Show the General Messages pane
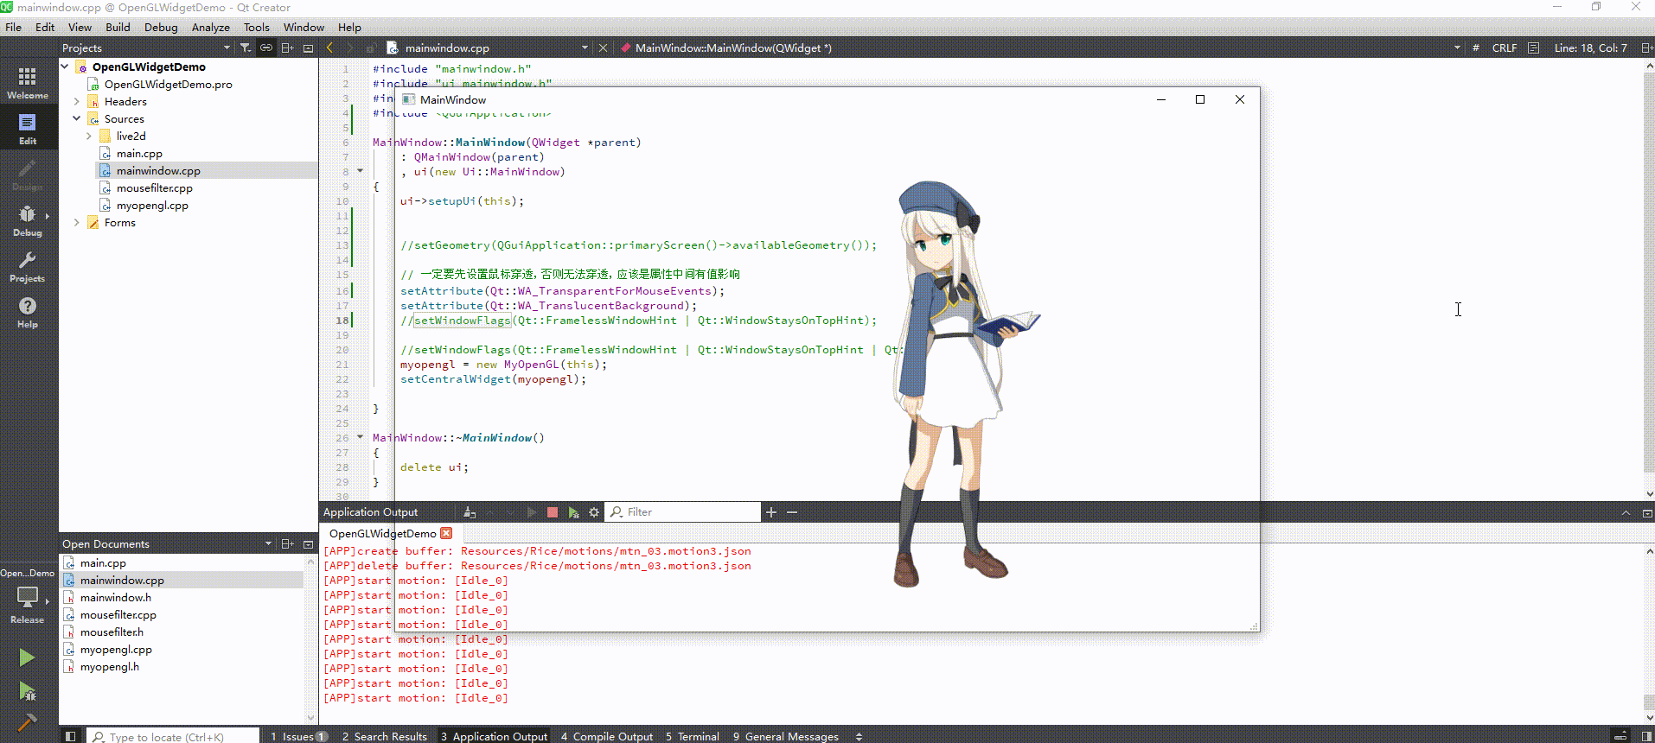Screen dimensions: 1655x743 point(786,736)
